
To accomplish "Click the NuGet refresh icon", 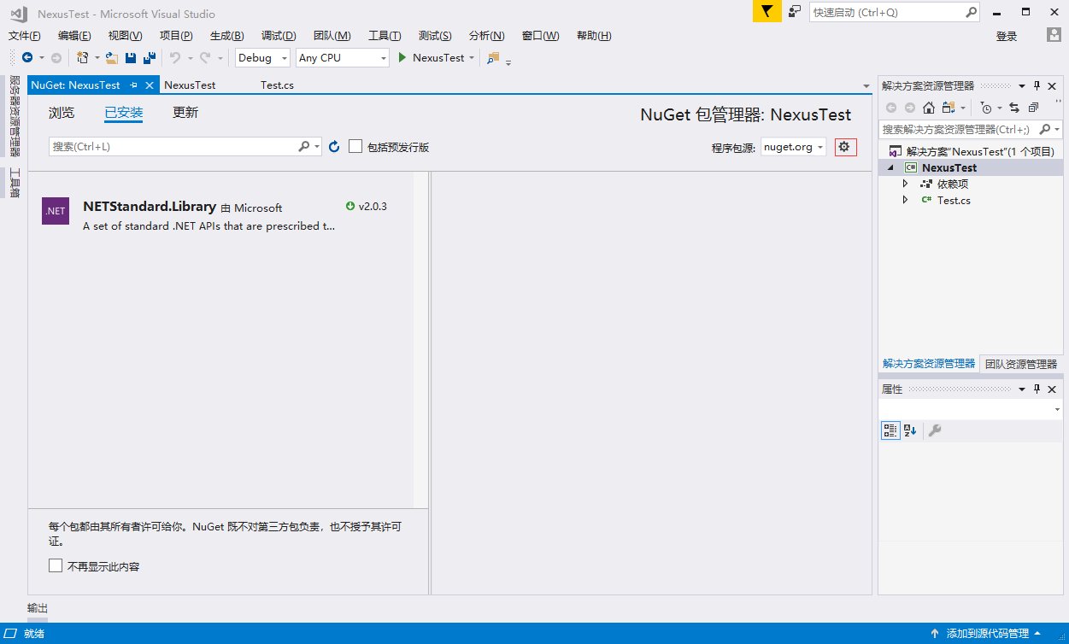I will (334, 147).
